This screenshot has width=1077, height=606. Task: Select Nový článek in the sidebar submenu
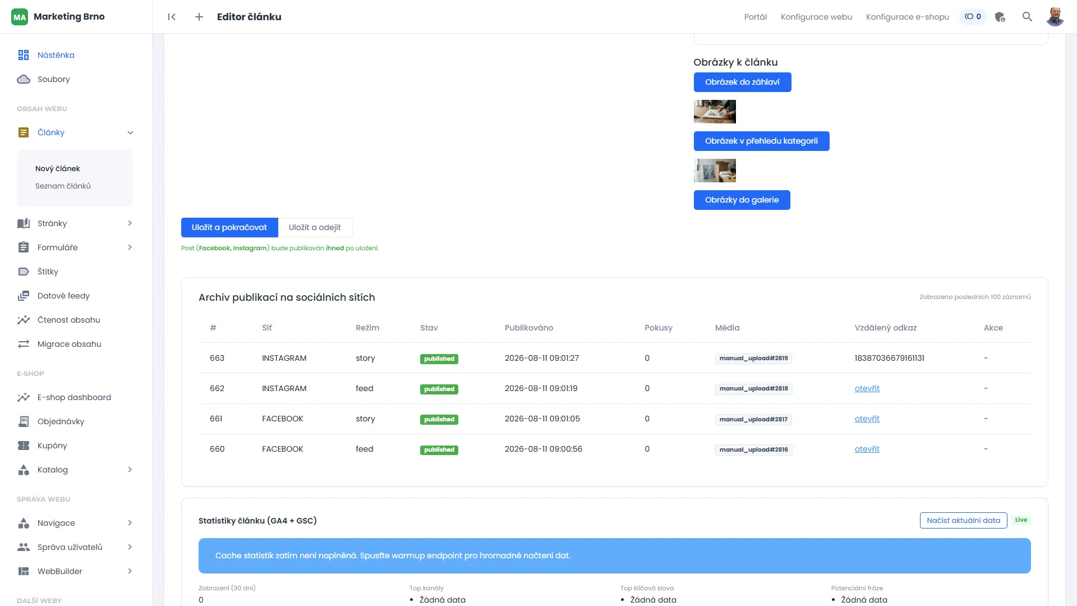(x=58, y=168)
